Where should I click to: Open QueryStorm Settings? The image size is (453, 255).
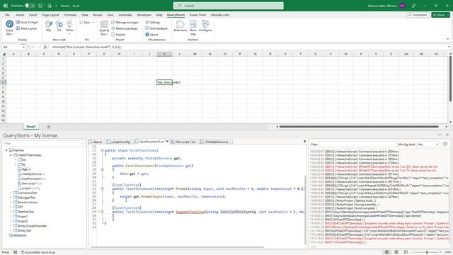(x=153, y=22)
